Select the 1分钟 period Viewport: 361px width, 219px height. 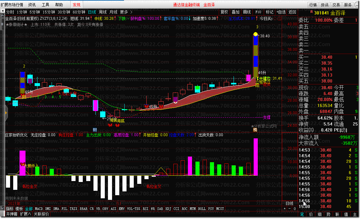tap(22, 12)
